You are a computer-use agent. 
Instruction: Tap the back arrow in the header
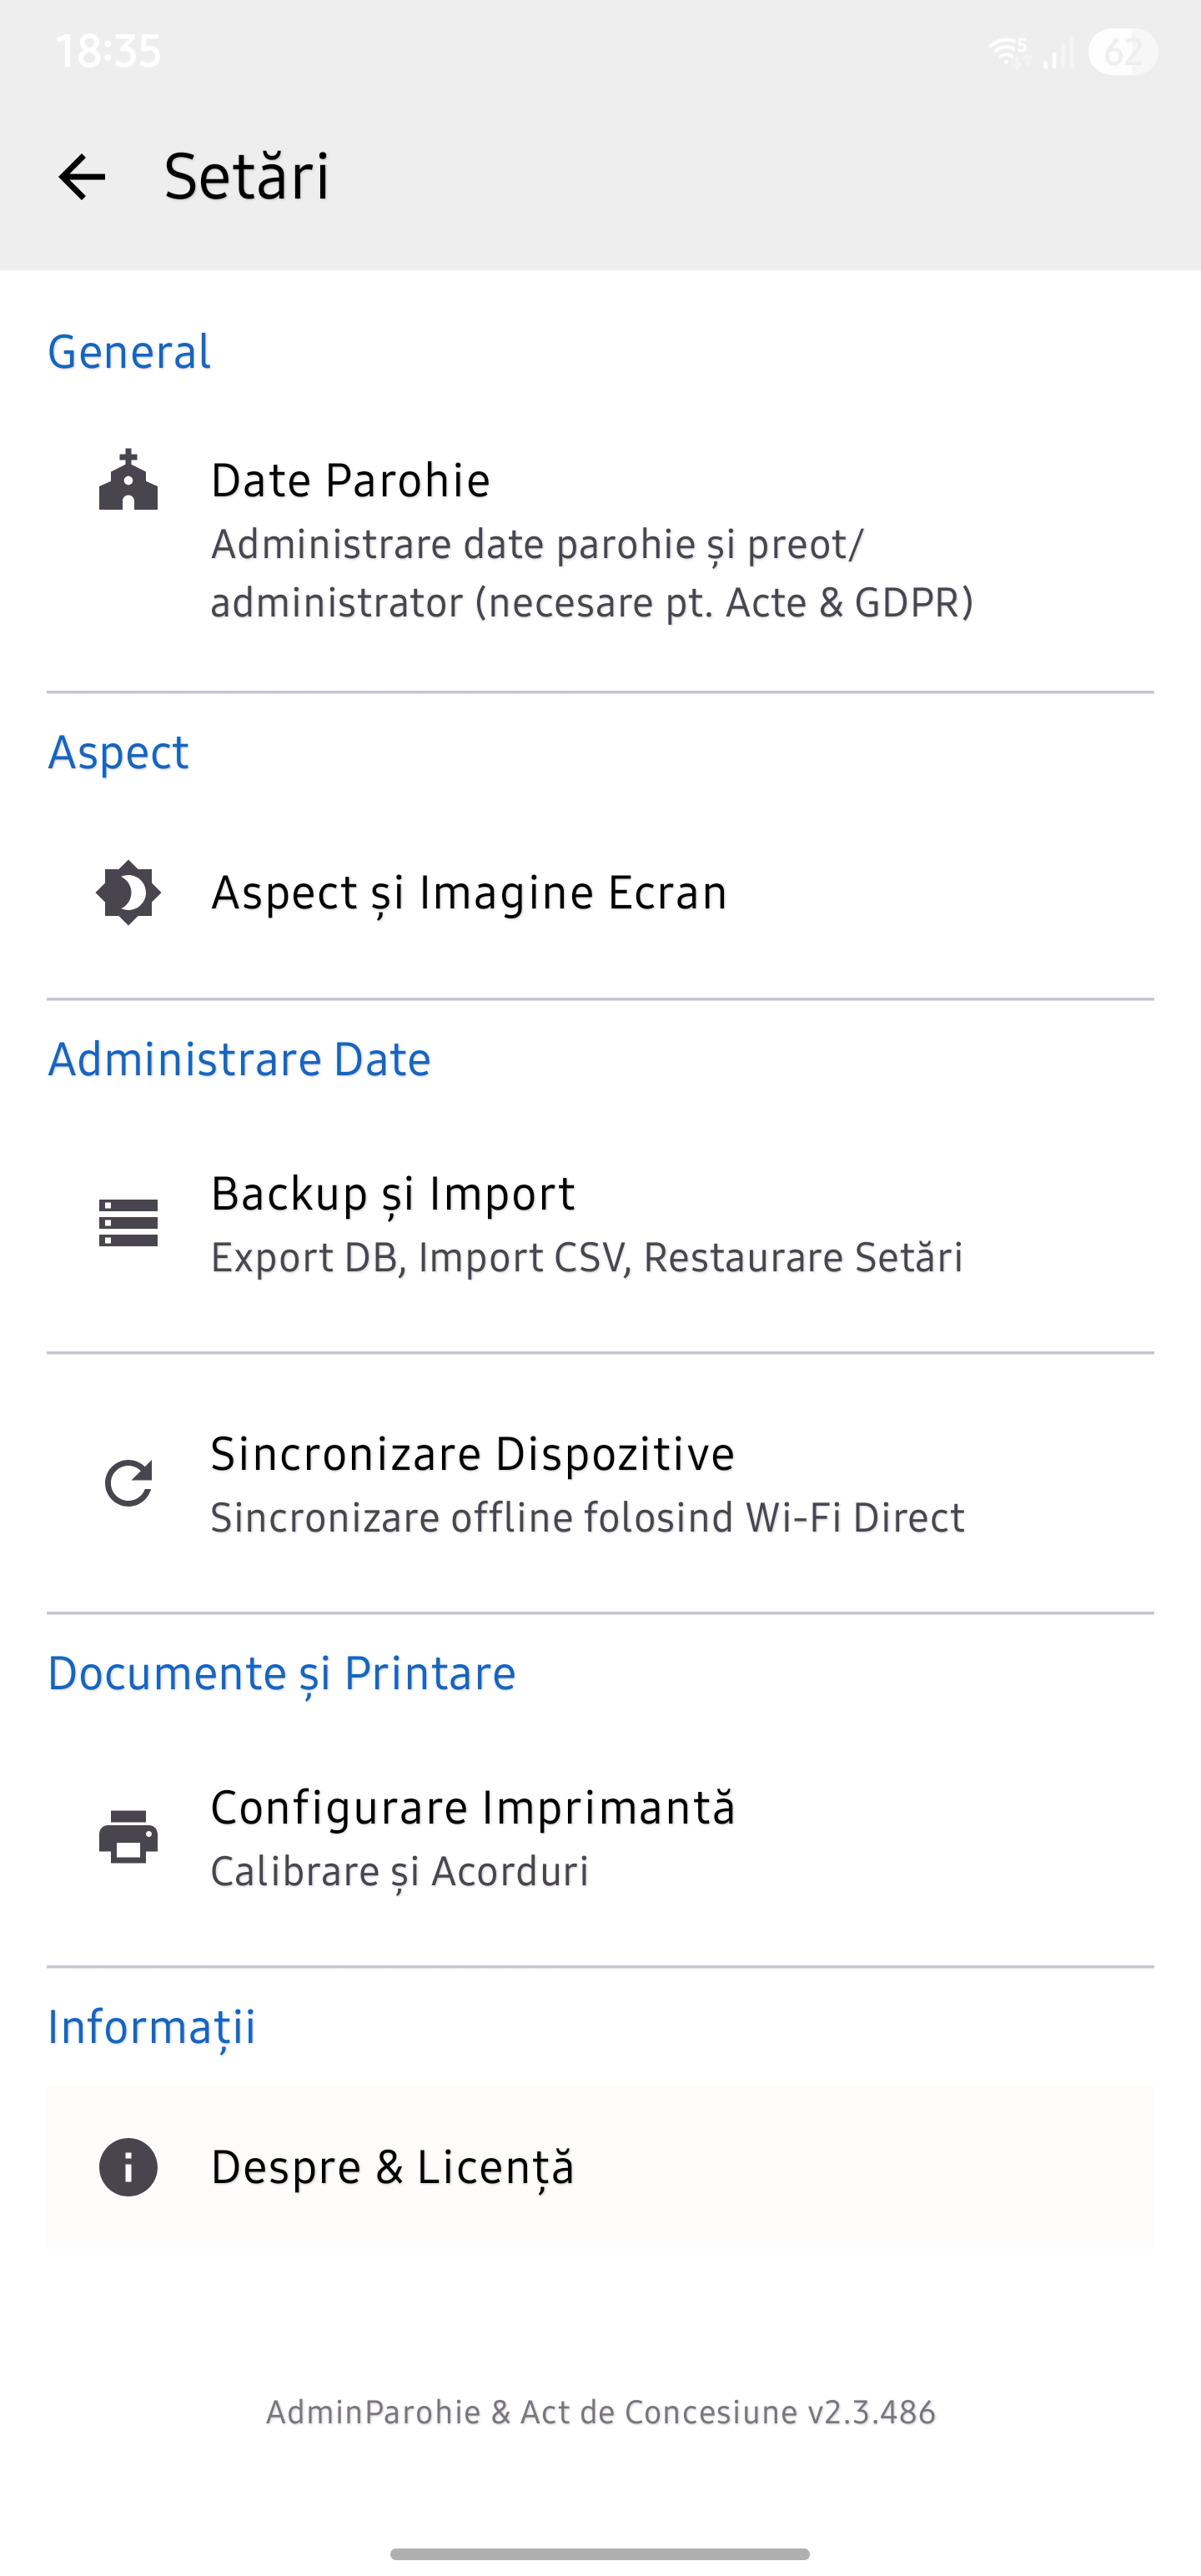click(x=84, y=177)
